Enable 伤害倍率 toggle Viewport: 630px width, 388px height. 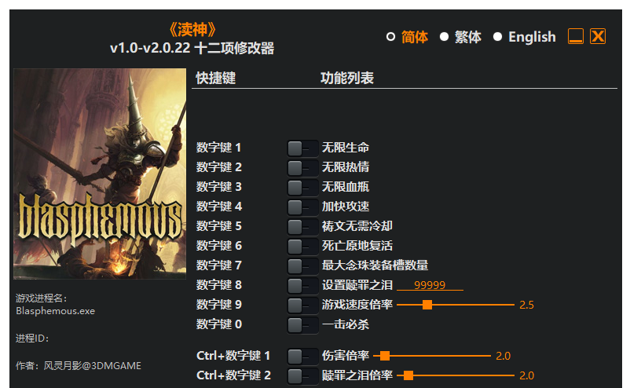[x=302, y=357]
